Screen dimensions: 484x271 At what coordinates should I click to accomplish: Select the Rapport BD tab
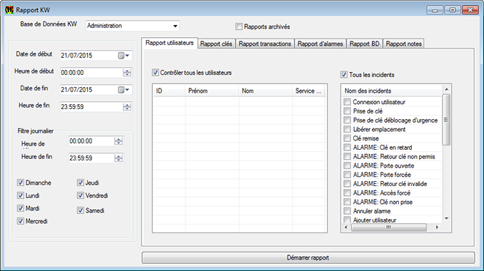[x=364, y=44]
